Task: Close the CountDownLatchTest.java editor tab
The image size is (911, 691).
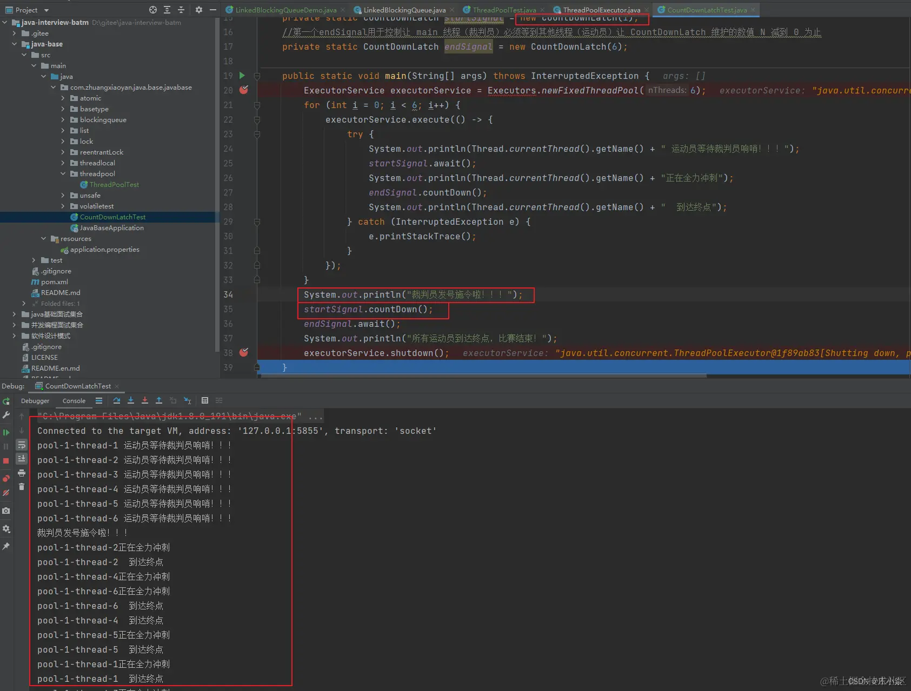Action: point(753,10)
